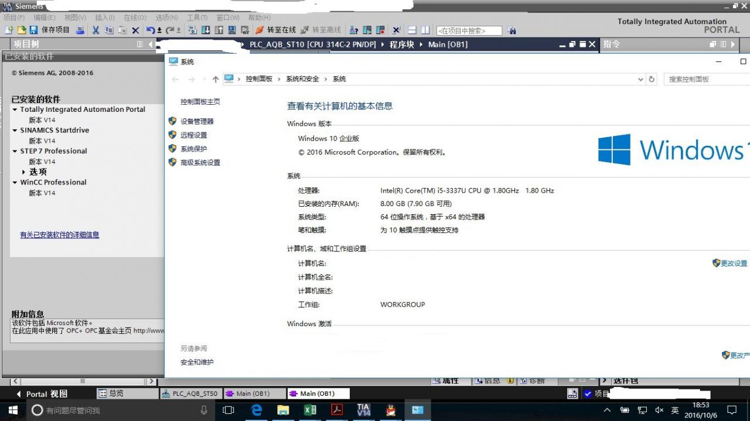750x421 pixels.
Task: Click the New project toolbar icon
Action: click(x=9, y=30)
